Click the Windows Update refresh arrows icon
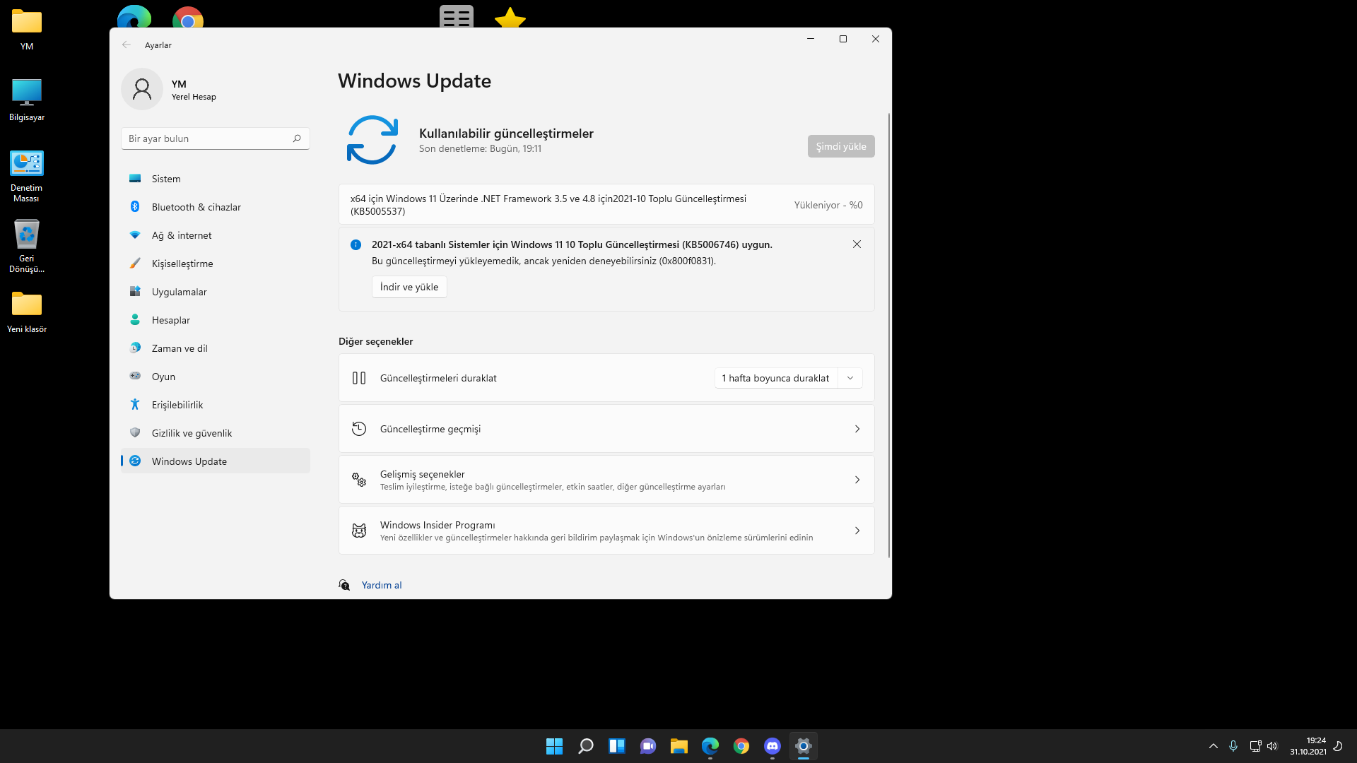This screenshot has width=1357, height=763. [372, 140]
